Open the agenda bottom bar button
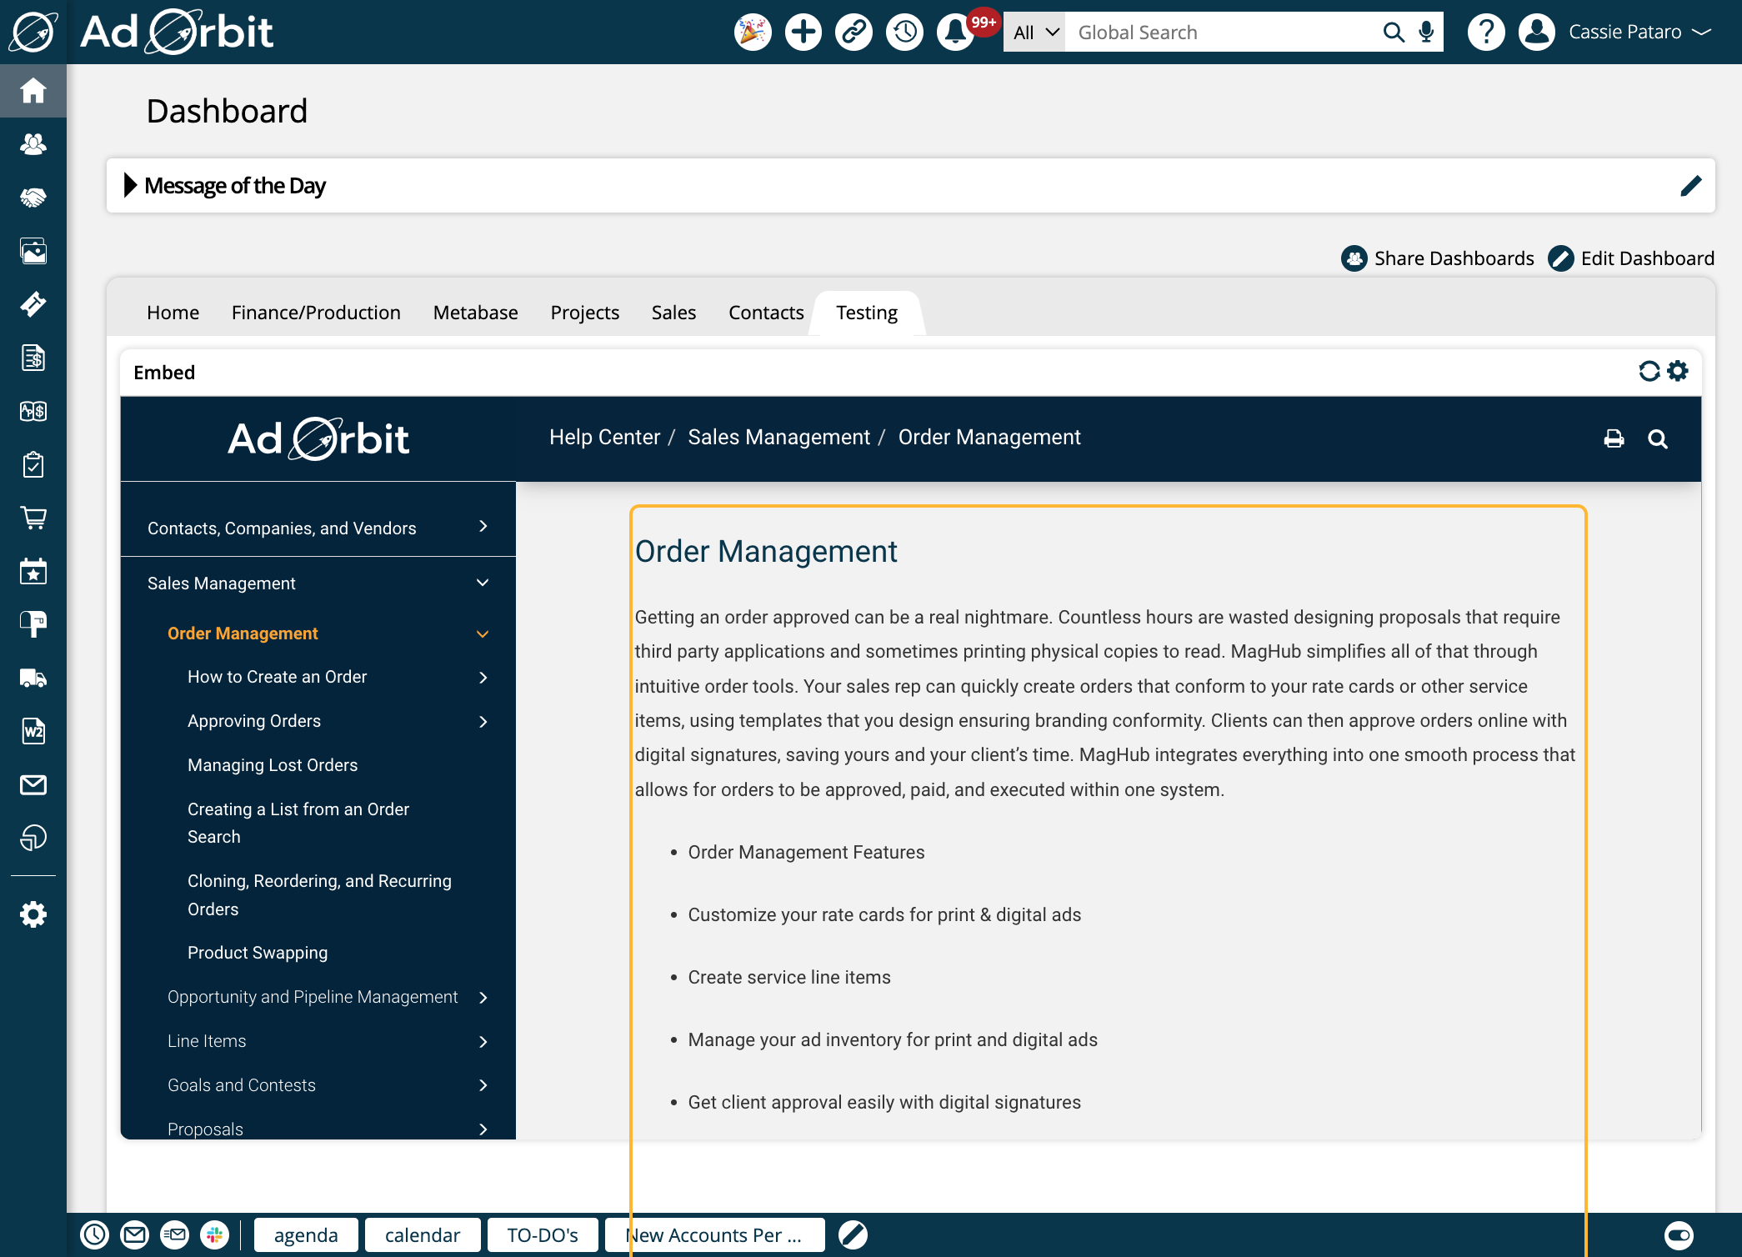The width and height of the screenshot is (1742, 1257). [x=306, y=1234]
